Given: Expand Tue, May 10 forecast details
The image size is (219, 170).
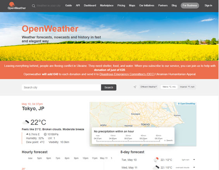Looking at the screenshot, I should coord(194,159).
